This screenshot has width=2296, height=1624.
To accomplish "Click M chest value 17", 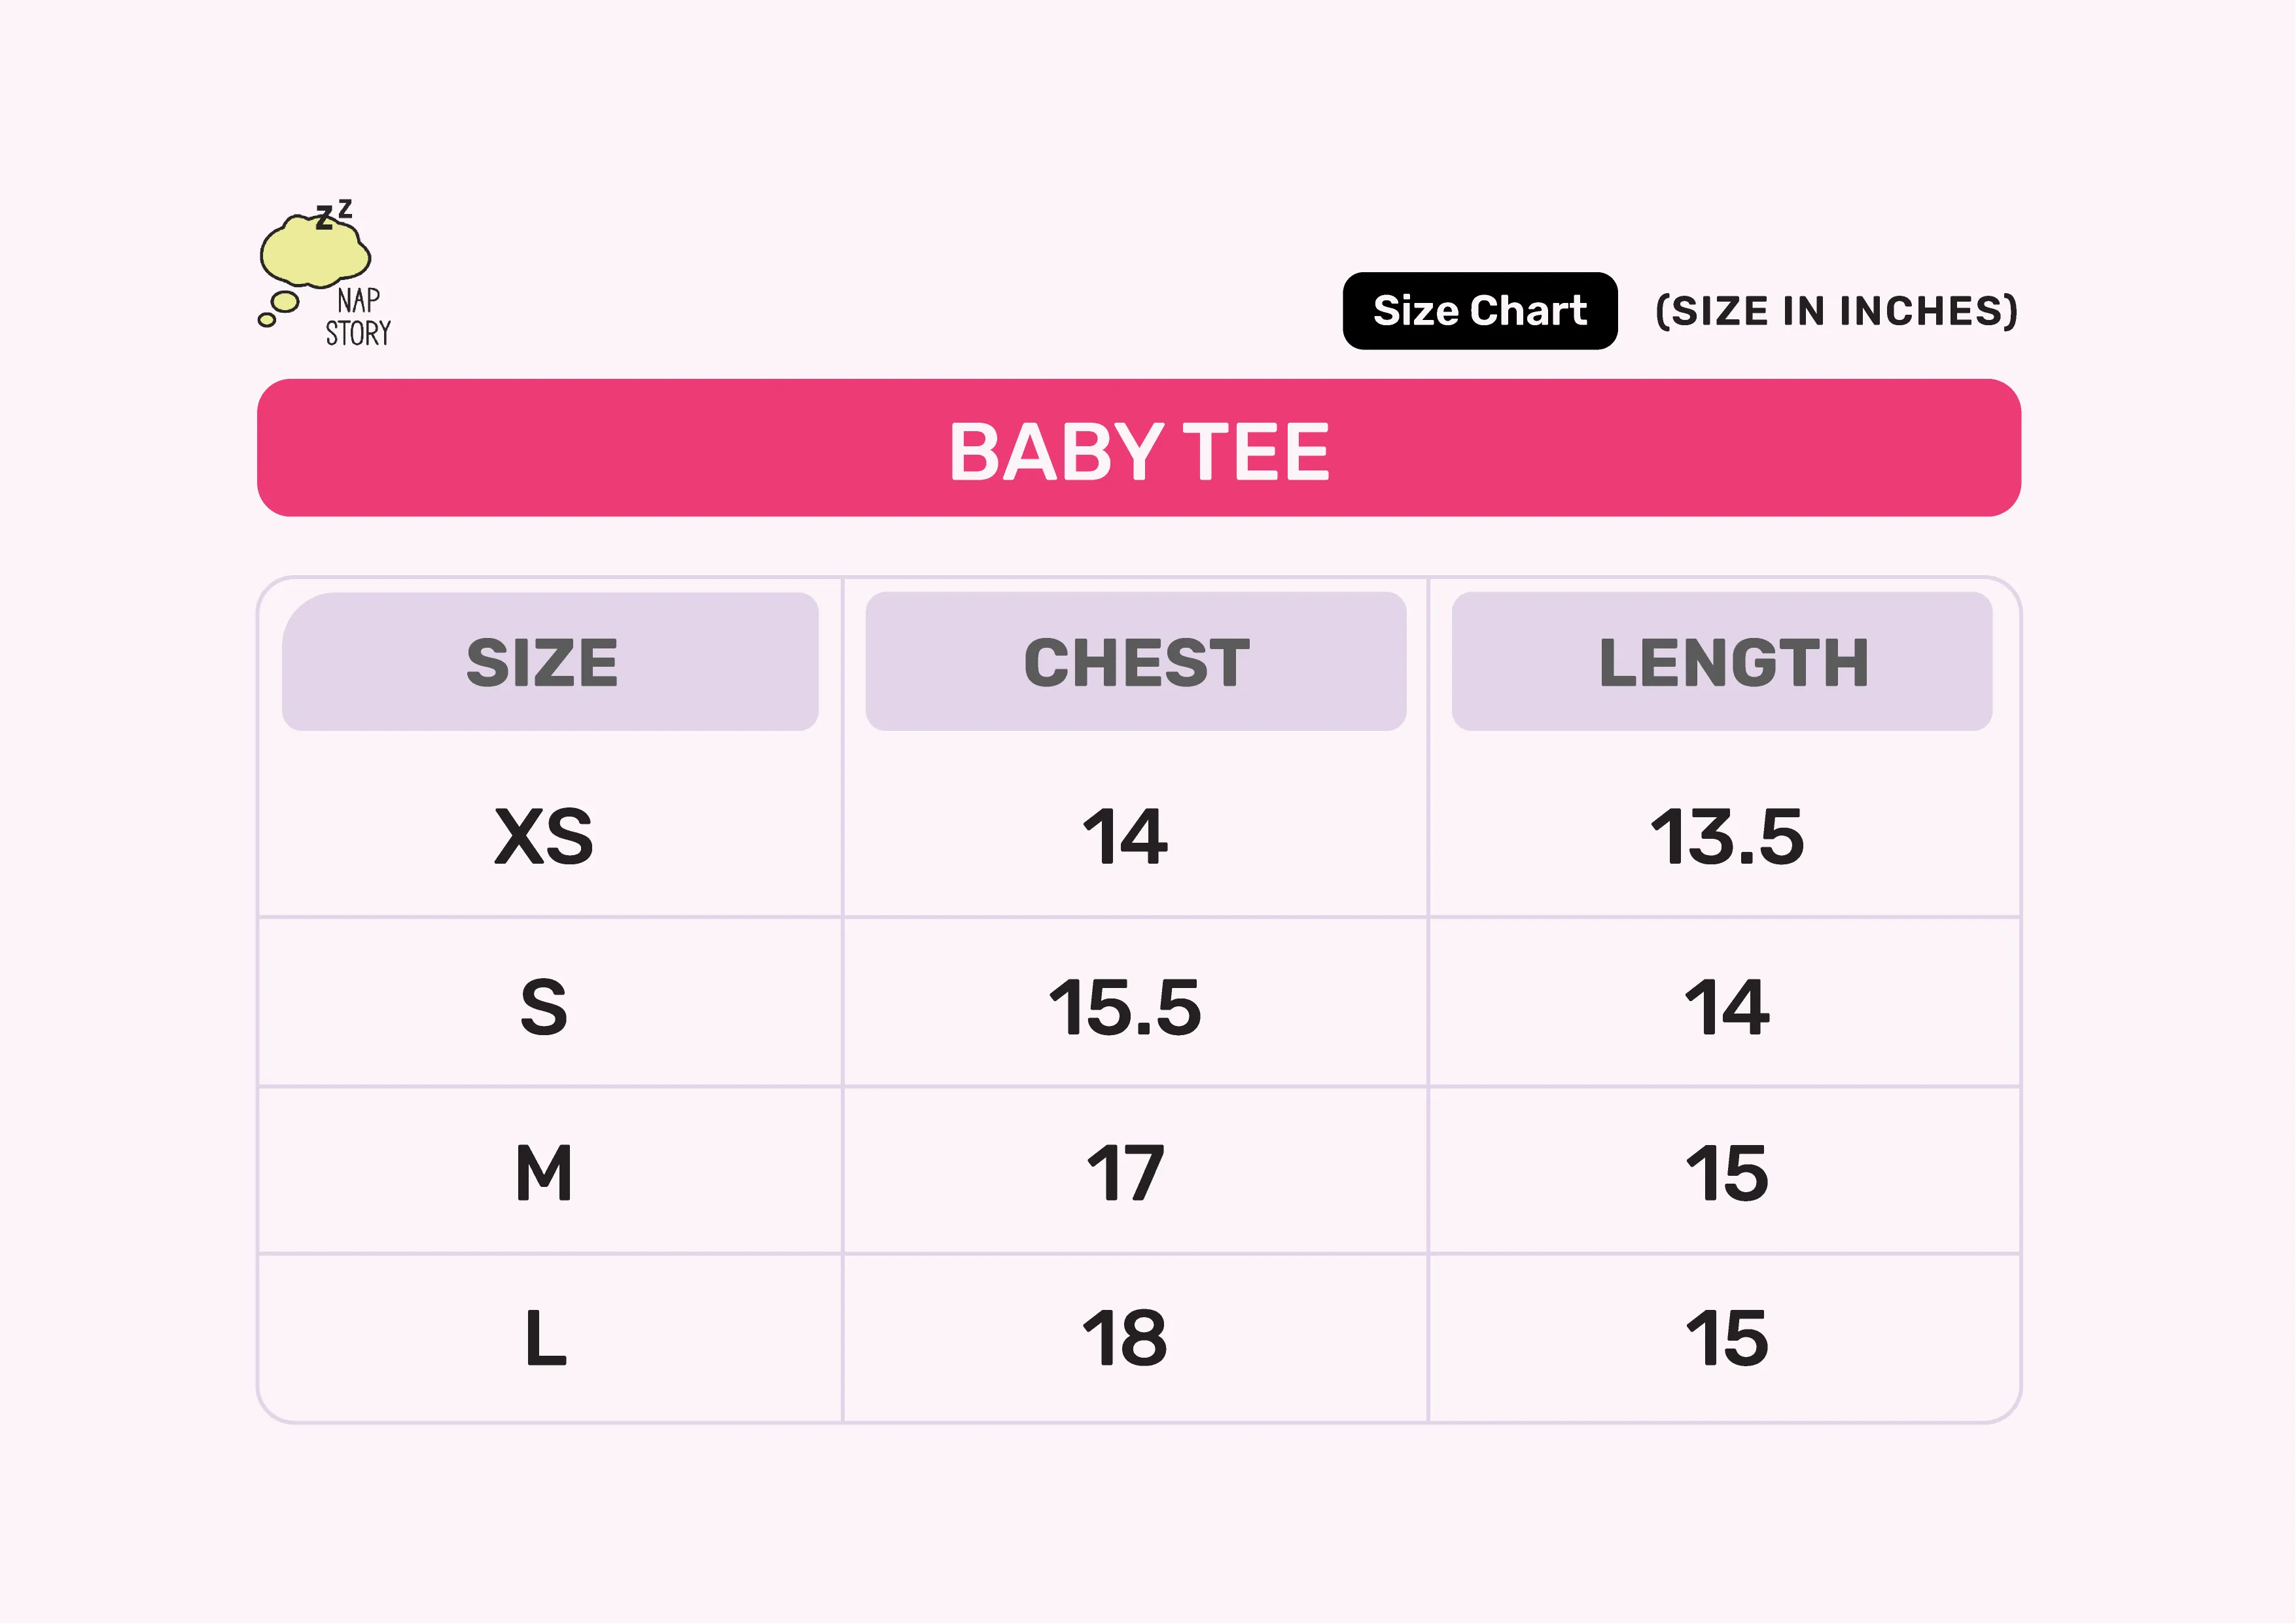I will click(1125, 1173).
